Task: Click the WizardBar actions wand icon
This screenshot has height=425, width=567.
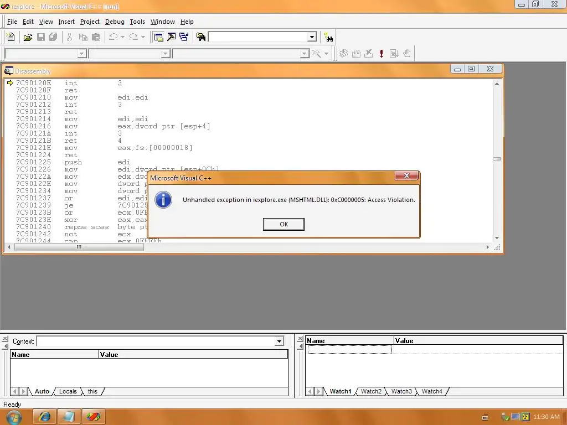Action: click(x=317, y=54)
